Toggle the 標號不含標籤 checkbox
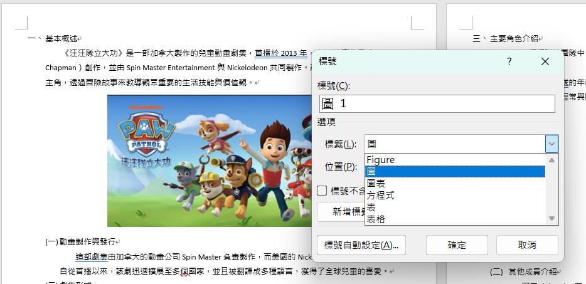586x284 pixels. click(x=322, y=191)
